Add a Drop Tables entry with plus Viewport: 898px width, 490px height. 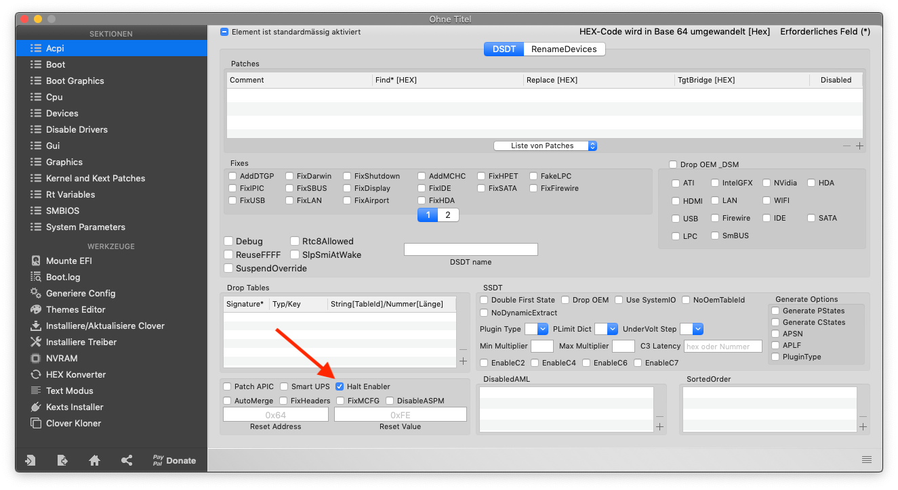[463, 361]
